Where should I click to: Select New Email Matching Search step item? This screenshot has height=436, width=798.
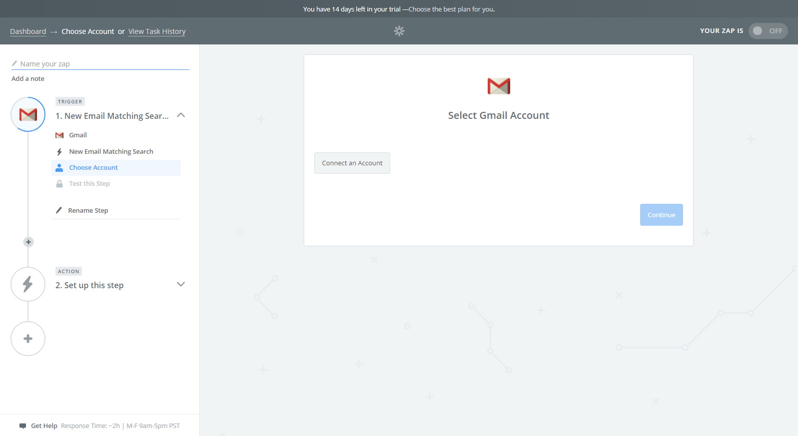[111, 152]
